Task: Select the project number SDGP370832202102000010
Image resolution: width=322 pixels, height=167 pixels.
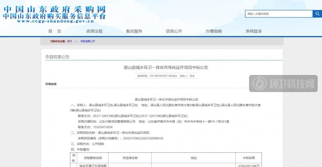Action: click(x=143, y=138)
